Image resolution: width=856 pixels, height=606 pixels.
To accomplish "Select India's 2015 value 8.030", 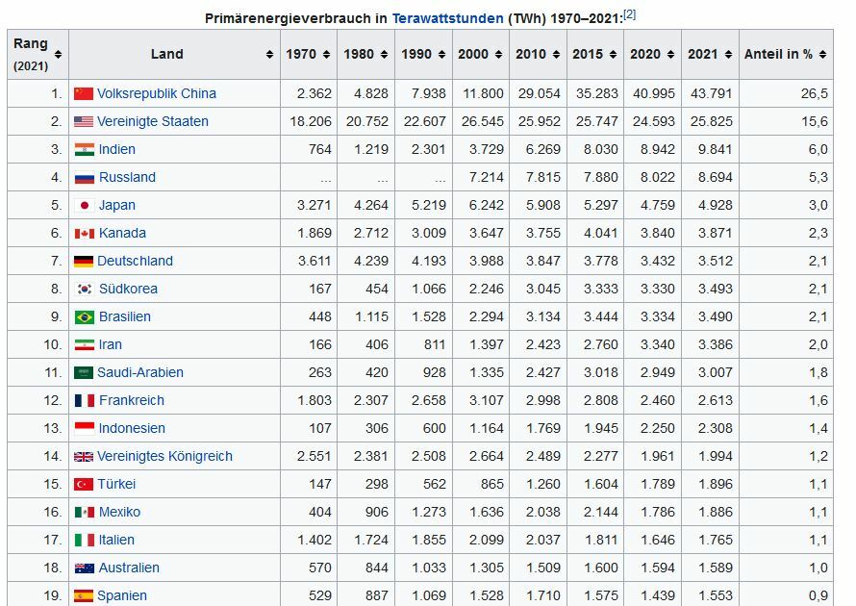I will (600, 149).
